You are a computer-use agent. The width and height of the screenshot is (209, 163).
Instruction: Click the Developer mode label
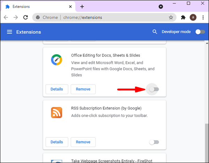coord(176,32)
